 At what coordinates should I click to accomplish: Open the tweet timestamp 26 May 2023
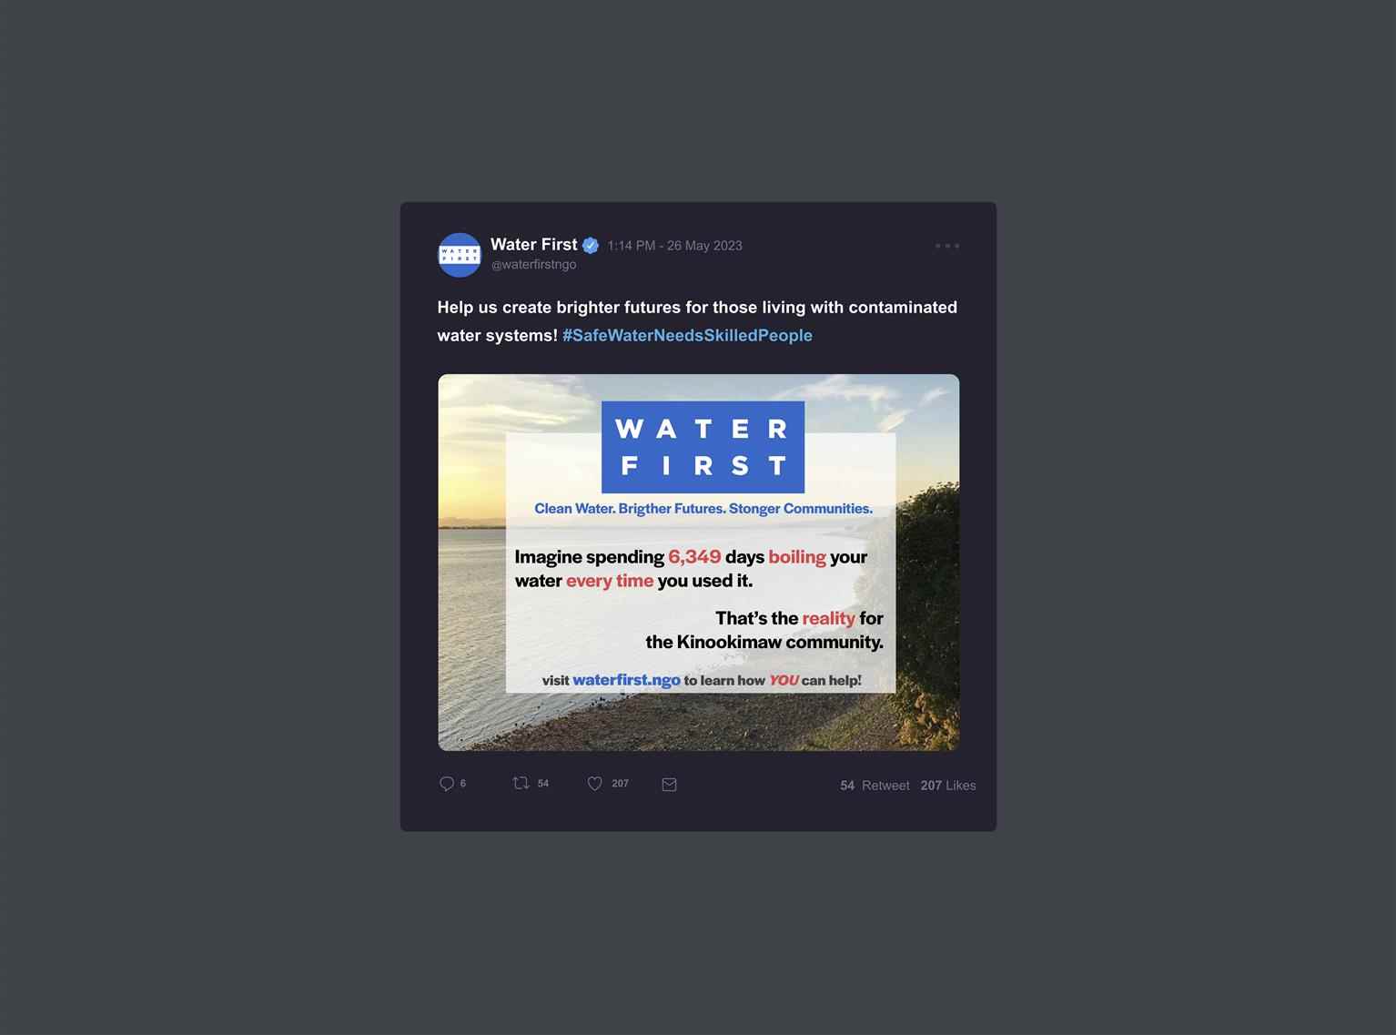[674, 246]
